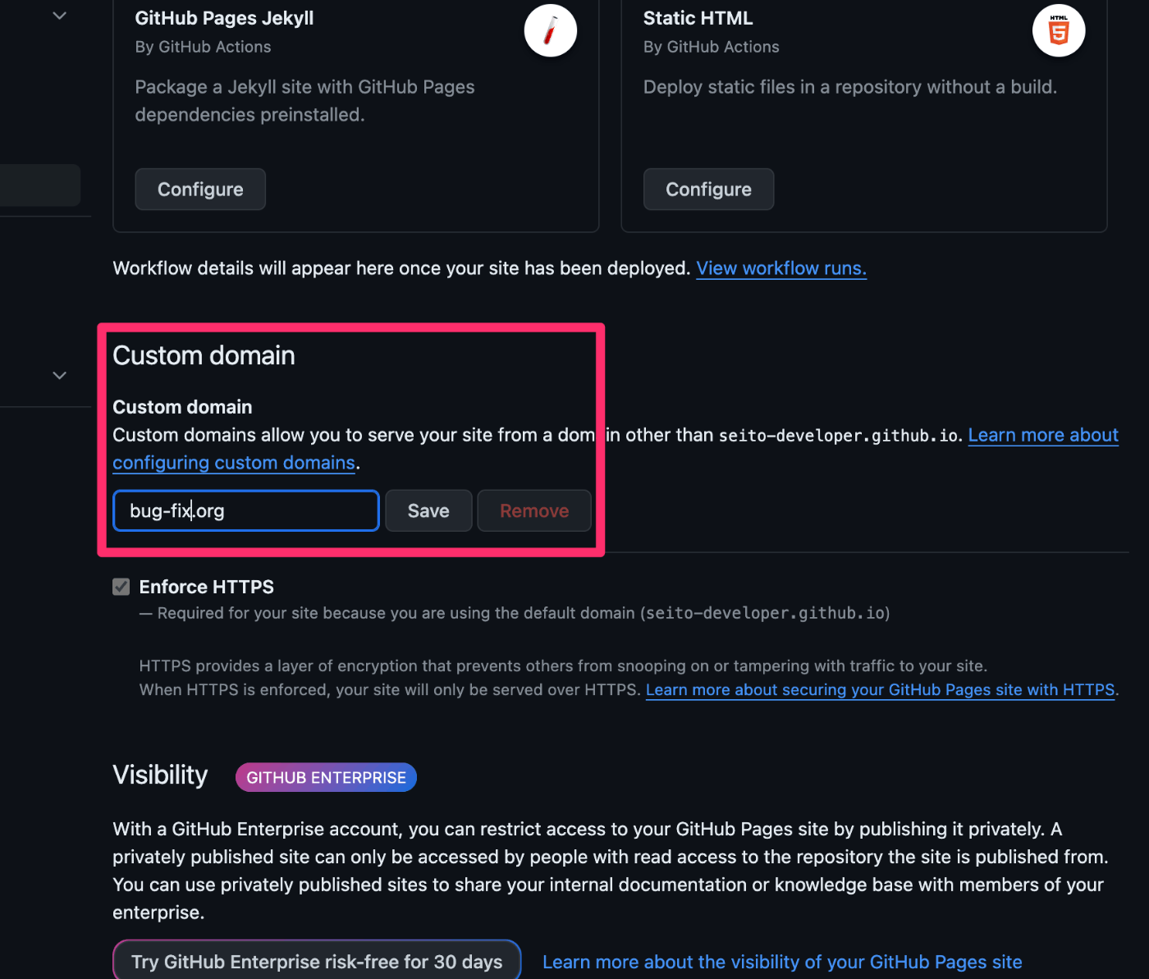The height and width of the screenshot is (979, 1149).
Task: Open the securing GitHub Pages with HTTPS link
Action: pyautogui.click(x=880, y=690)
